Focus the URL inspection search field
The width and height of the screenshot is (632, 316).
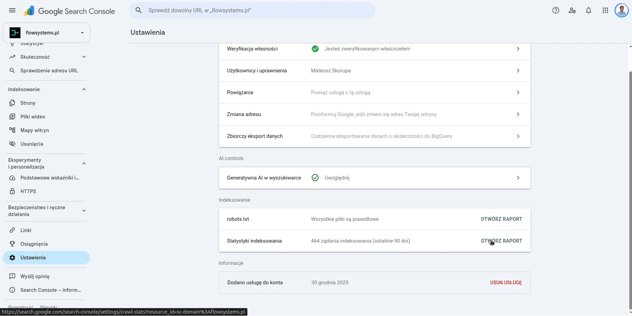point(252,10)
